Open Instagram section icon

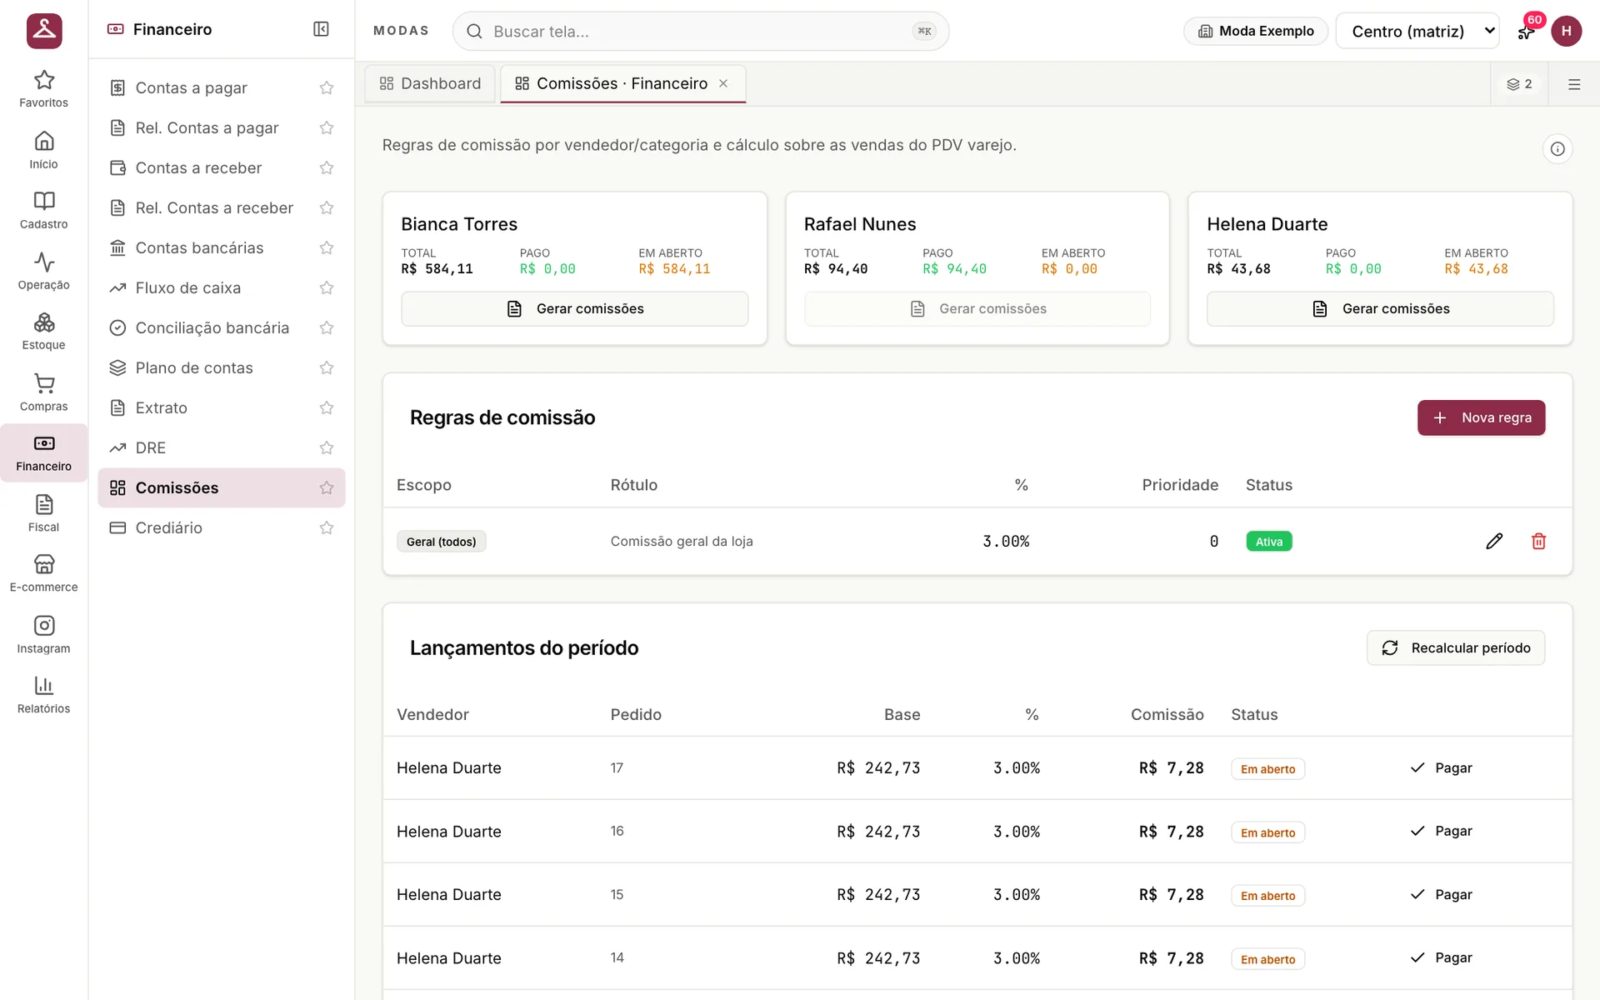coord(43,636)
